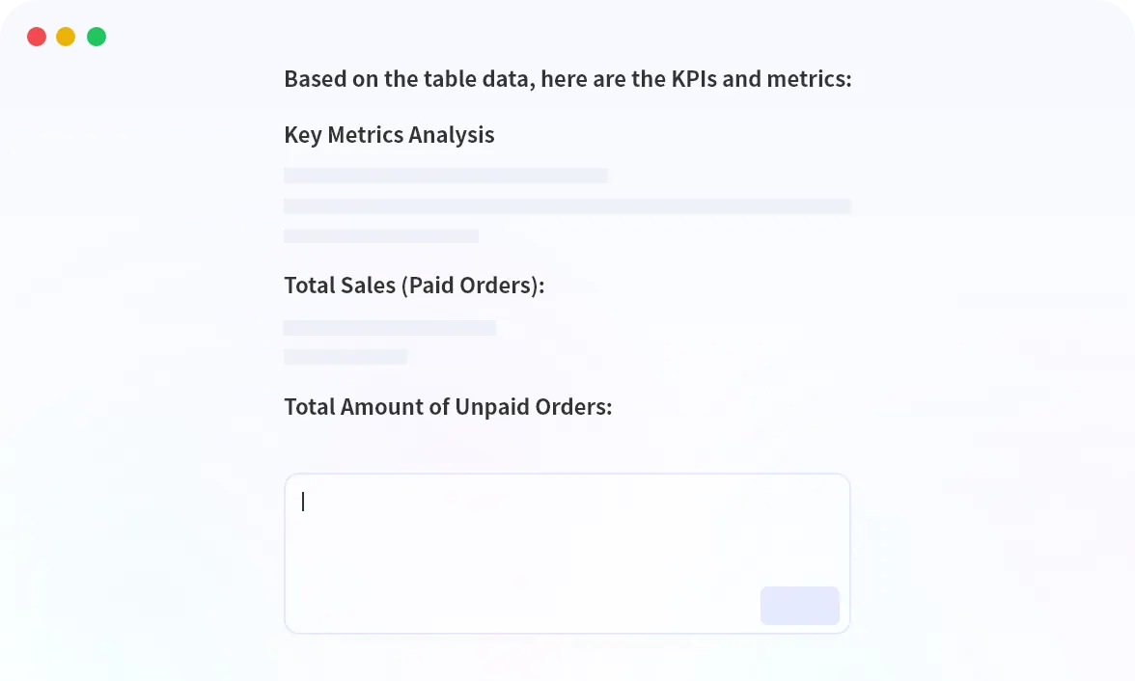Click the blinking text cursor in input
1135x681 pixels.
pos(303,502)
